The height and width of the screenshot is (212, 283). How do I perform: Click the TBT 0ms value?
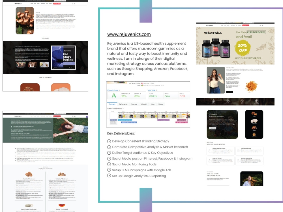[x=167, y=96]
